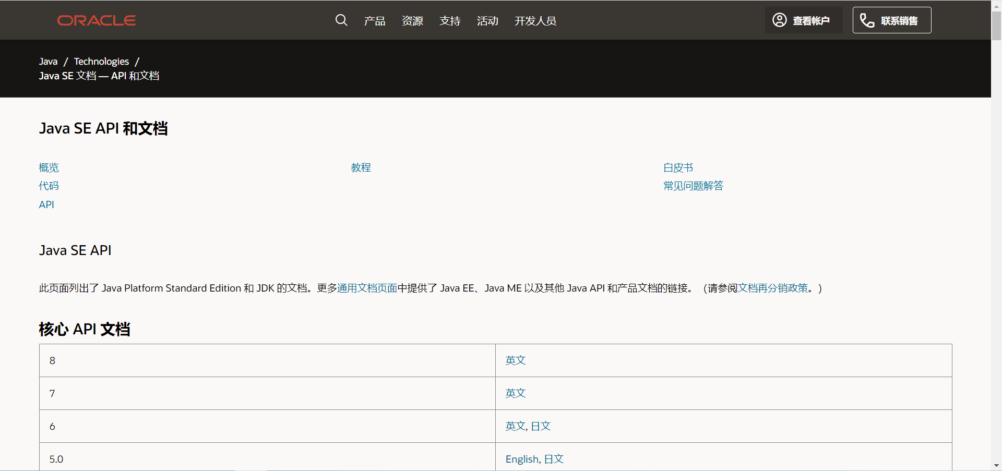Click the 核心 API 文档 heading
The height and width of the screenshot is (471, 1002).
tap(85, 329)
